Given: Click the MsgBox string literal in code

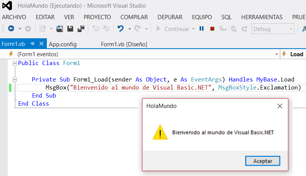Looking at the screenshot, I should click(x=141, y=88).
